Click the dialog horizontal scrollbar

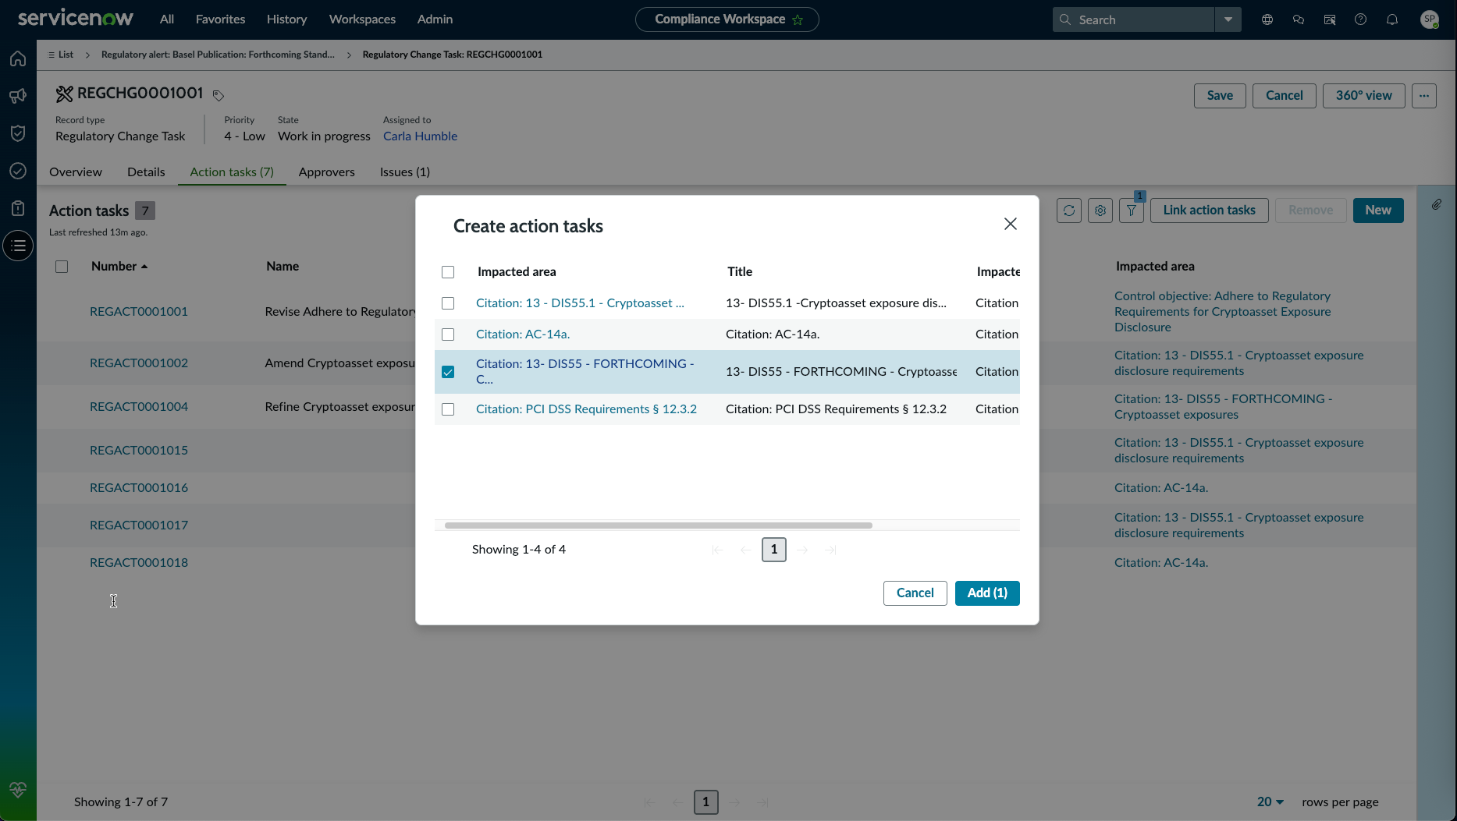click(x=658, y=526)
